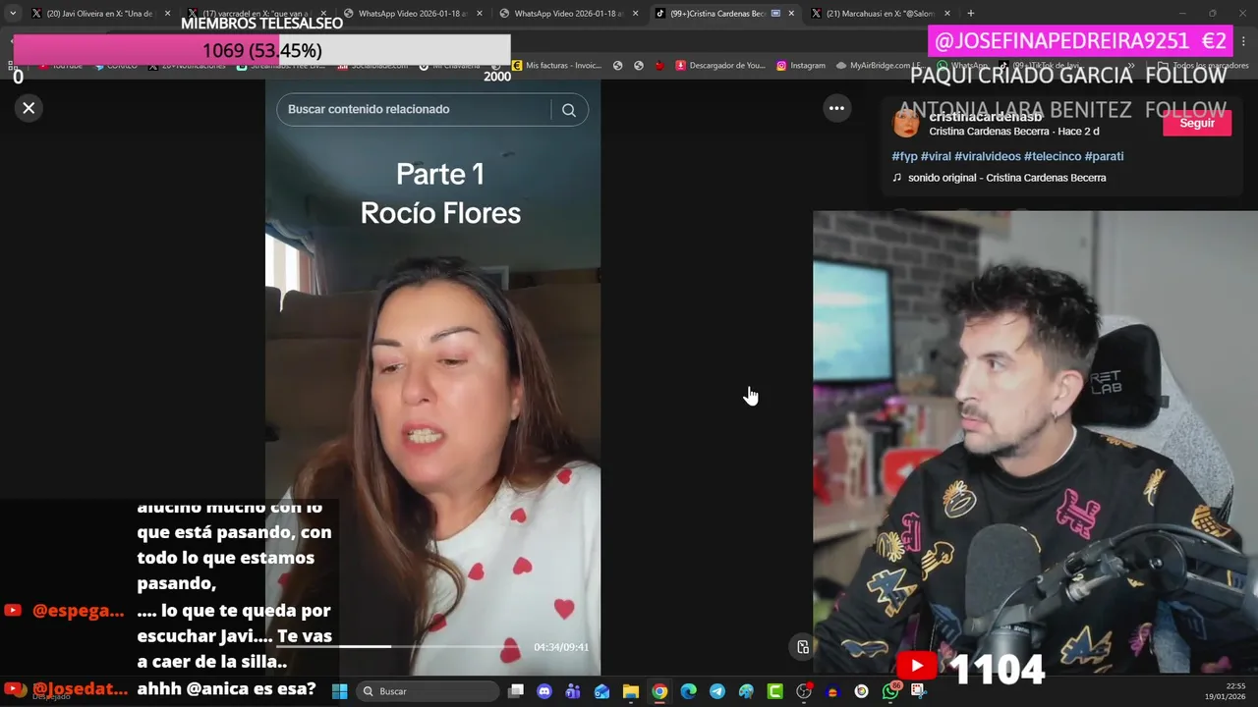Click the 04:34/09:41 video timestamp
The height and width of the screenshot is (707, 1258).
click(561, 647)
